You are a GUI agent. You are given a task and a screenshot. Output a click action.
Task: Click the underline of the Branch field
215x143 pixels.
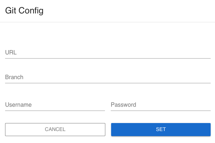point(108,83)
